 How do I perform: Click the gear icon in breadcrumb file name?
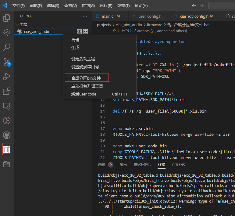point(169,25)
